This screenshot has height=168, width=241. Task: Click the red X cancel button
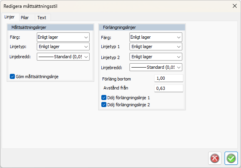215,158
